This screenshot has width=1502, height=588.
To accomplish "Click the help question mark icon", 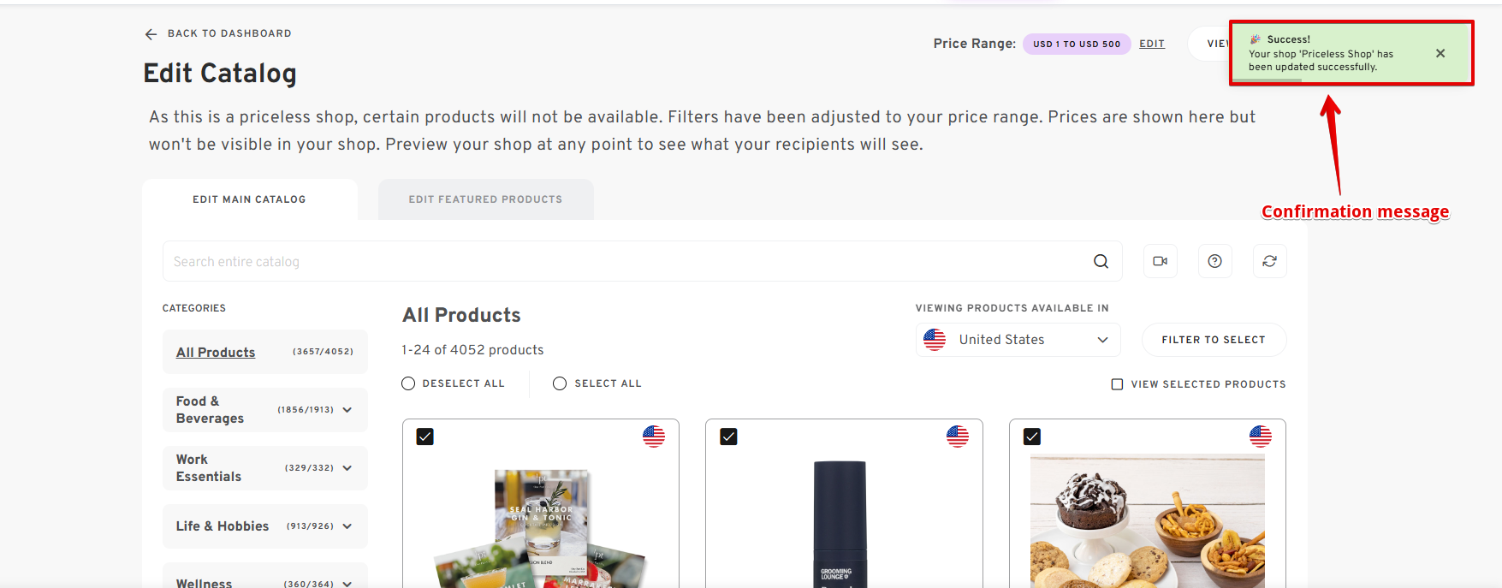I will pyautogui.click(x=1214, y=261).
